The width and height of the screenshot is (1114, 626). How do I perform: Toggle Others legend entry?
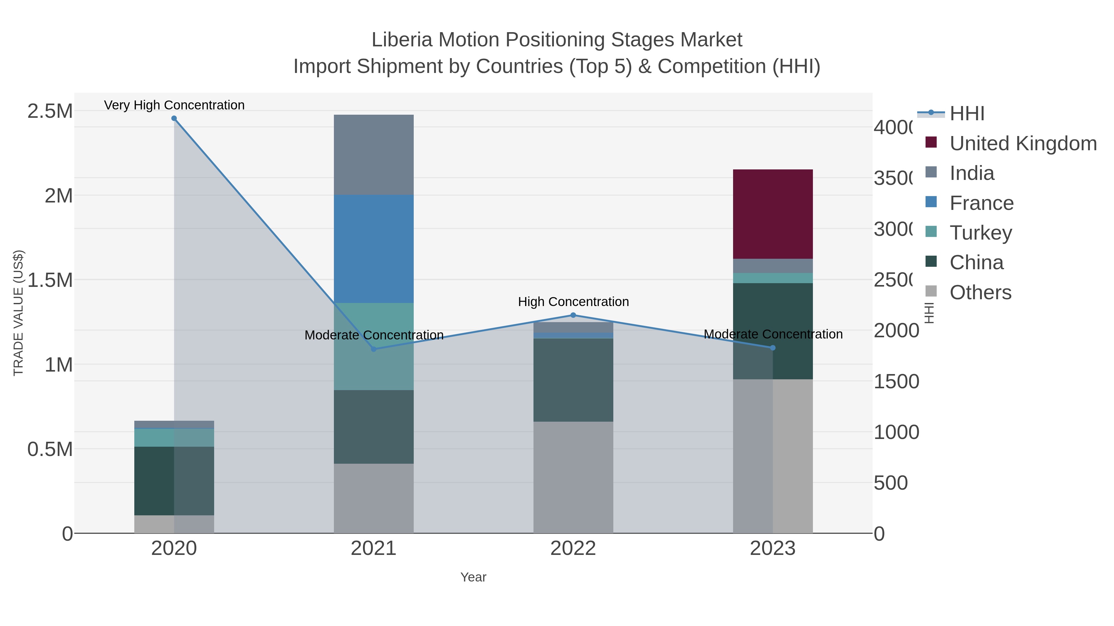(968, 292)
